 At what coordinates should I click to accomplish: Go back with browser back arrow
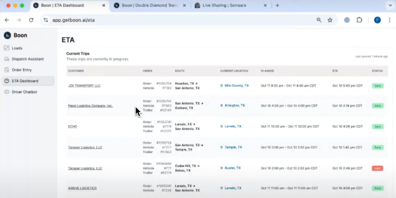tap(7, 20)
